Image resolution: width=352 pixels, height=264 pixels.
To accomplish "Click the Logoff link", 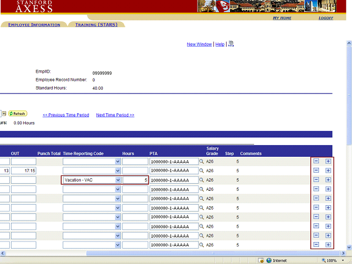I will click(x=326, y=18).
